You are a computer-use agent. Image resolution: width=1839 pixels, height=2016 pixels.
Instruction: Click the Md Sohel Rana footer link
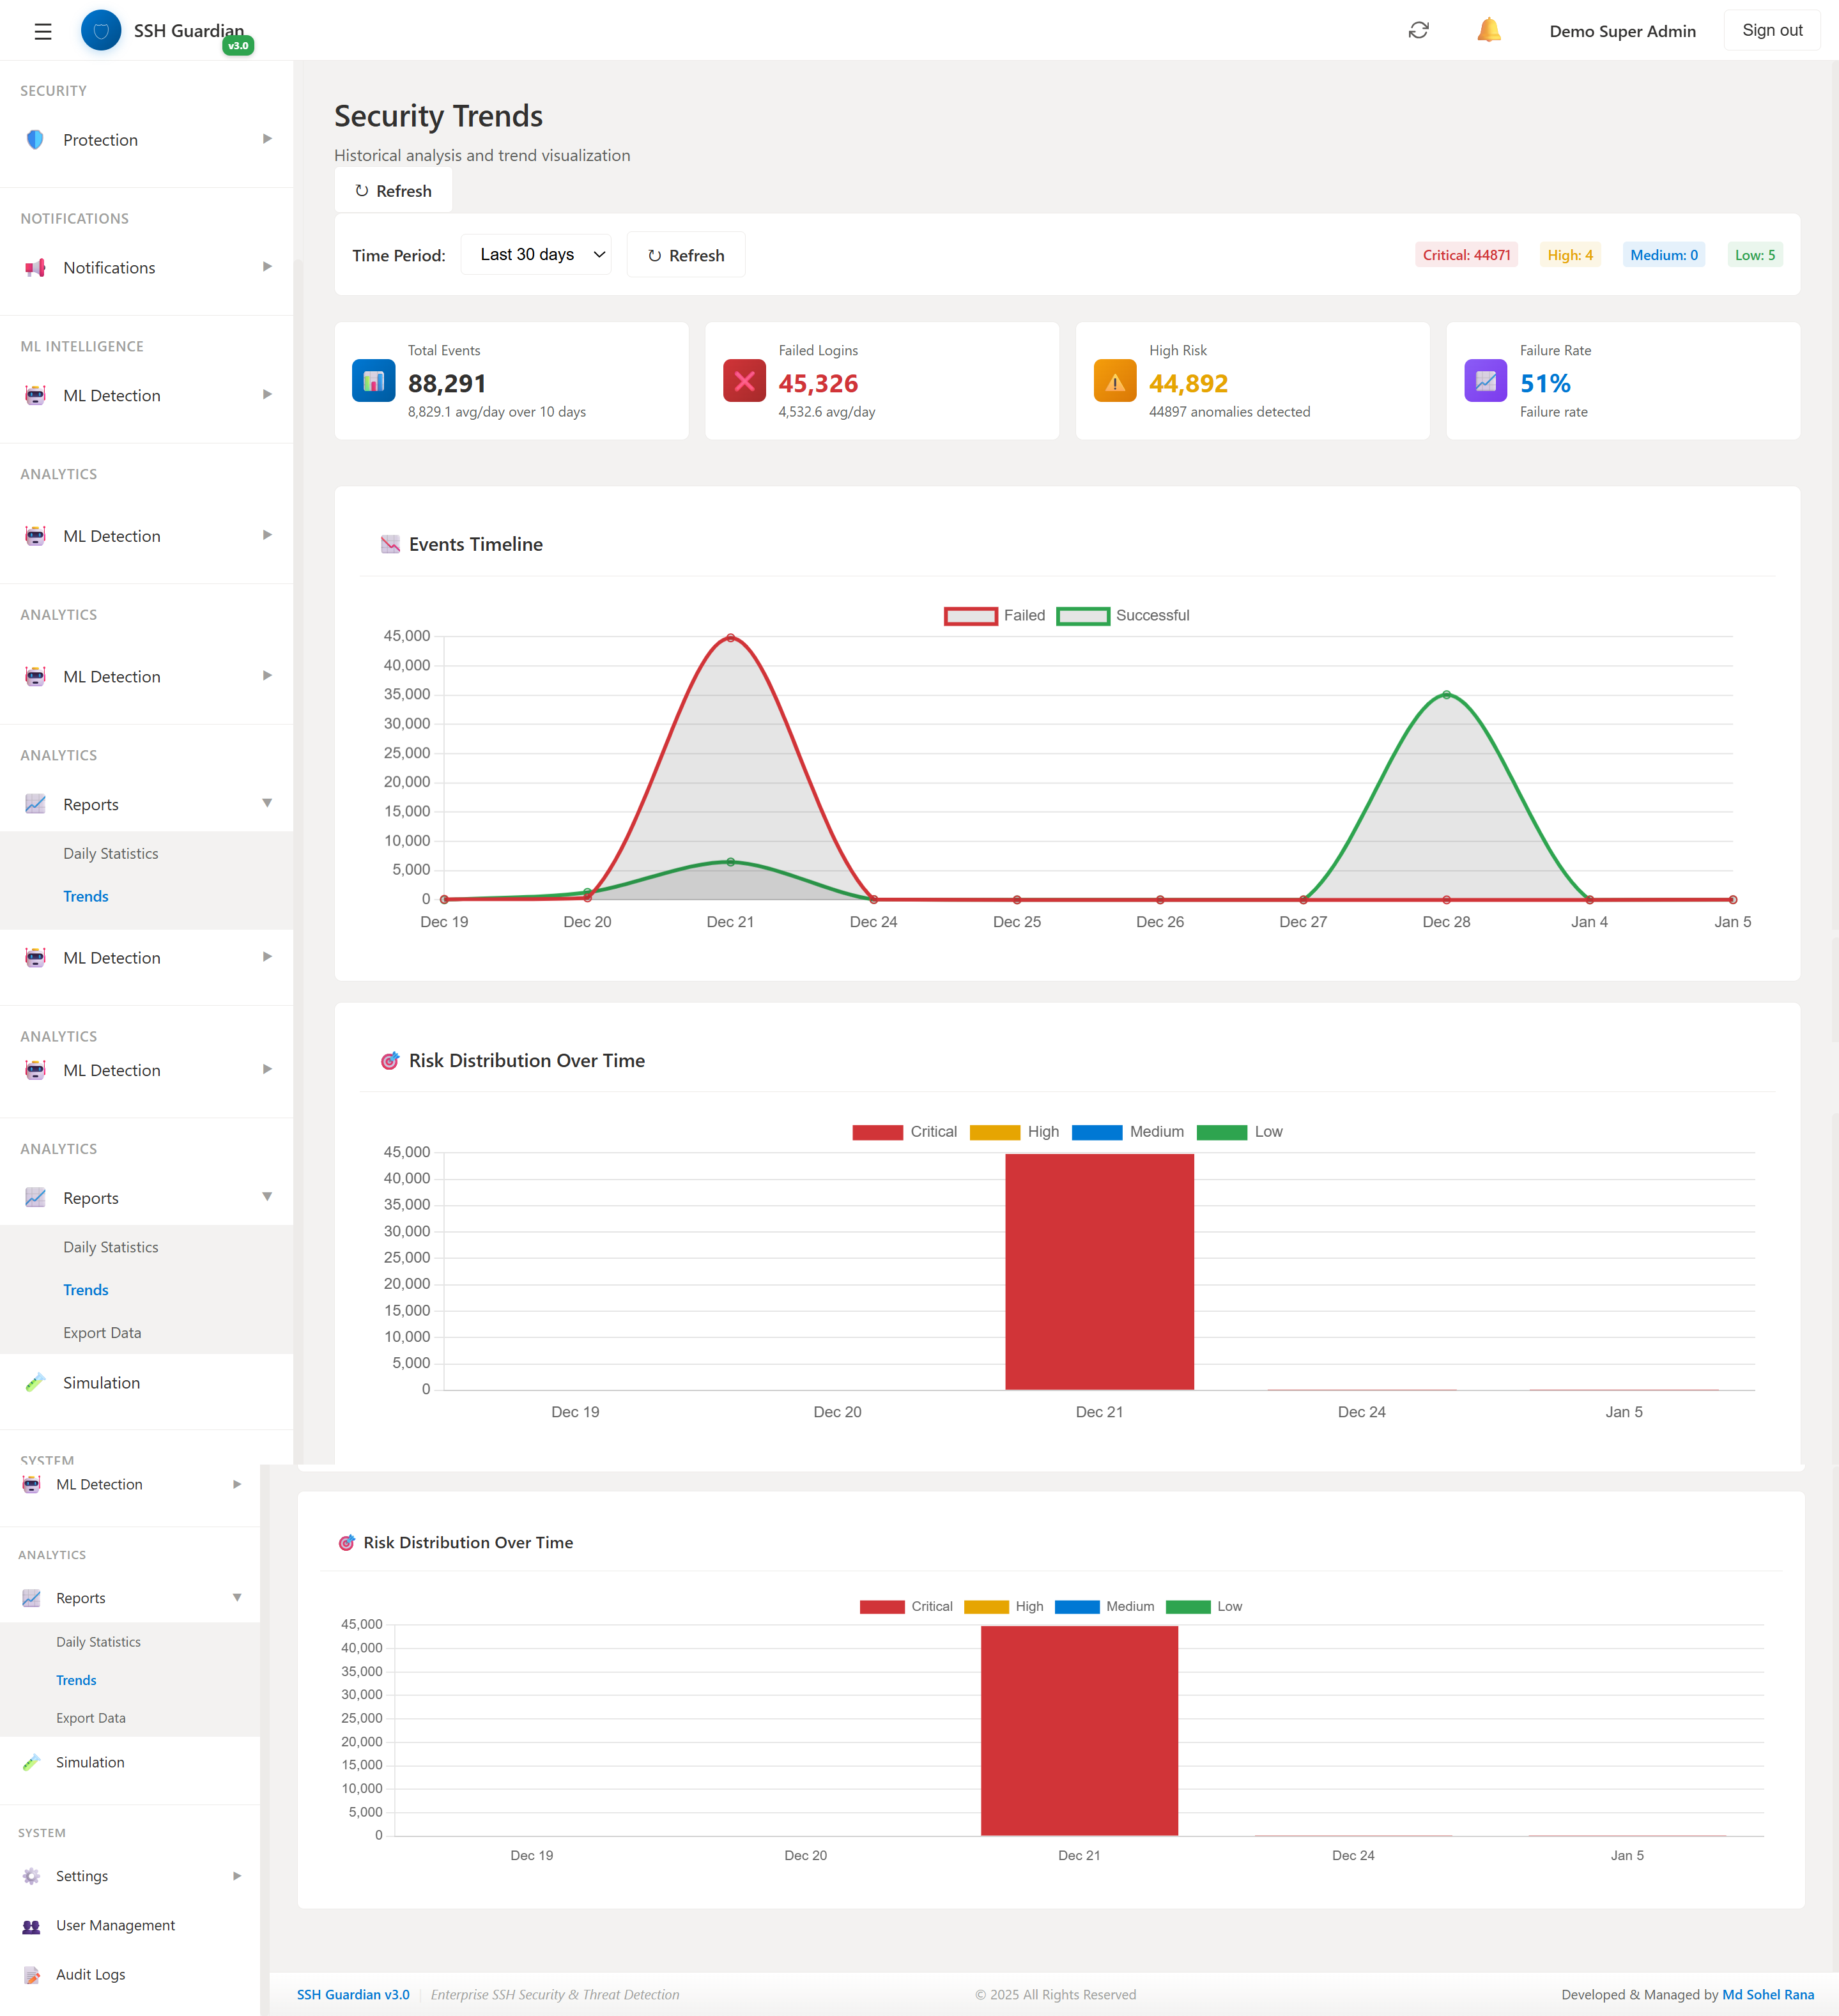pyautogui.click(x=1770, y=1994)
